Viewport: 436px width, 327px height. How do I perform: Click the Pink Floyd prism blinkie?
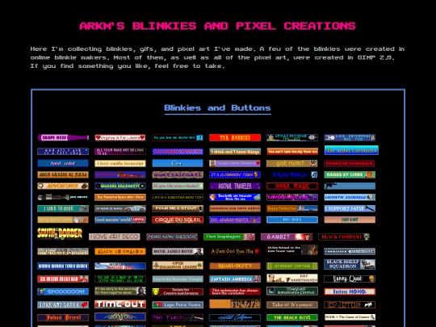point(178,317)
